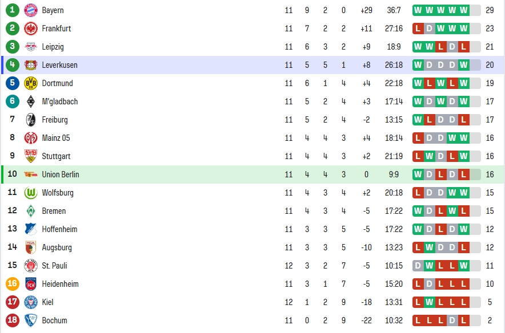
Task: Click Frankfurt's red L form badge
Action: [418, 29]
